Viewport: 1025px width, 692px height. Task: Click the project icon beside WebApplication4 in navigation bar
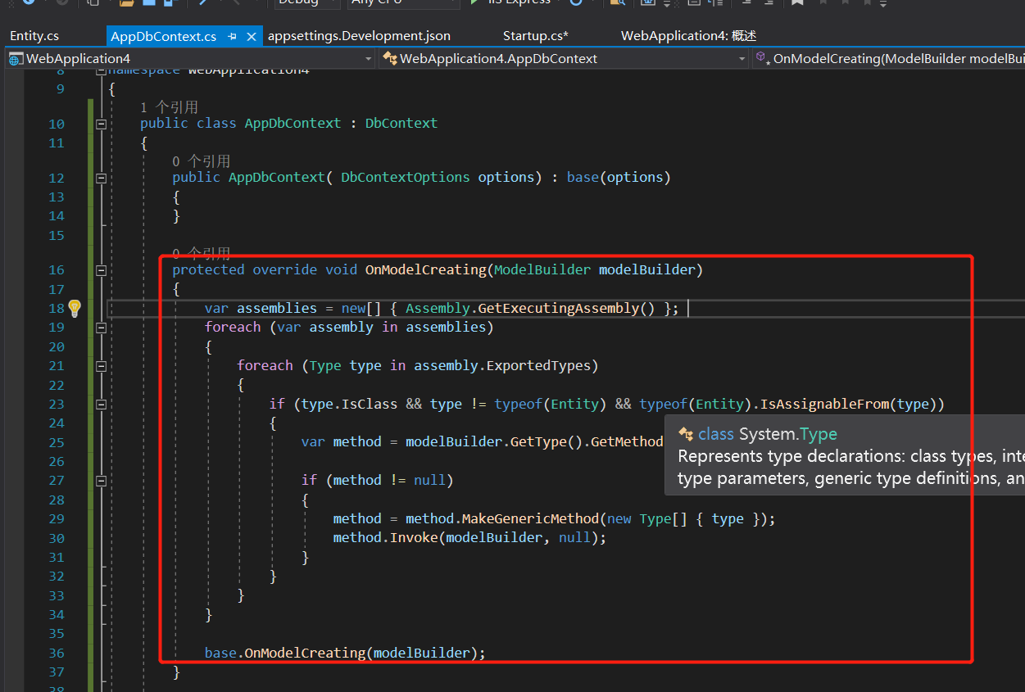pos(16,58)
